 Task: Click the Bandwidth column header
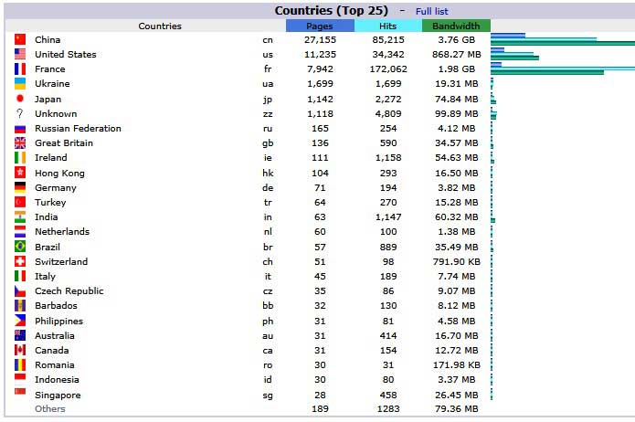coord(456,26)
